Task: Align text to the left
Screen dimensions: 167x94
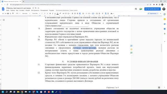Action: pos(73,14)
